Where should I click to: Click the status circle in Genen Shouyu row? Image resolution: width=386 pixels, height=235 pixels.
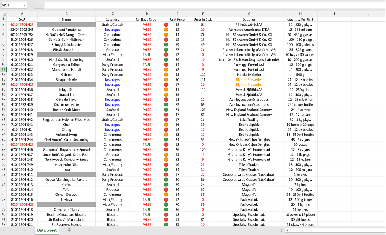tap(166, 195)
